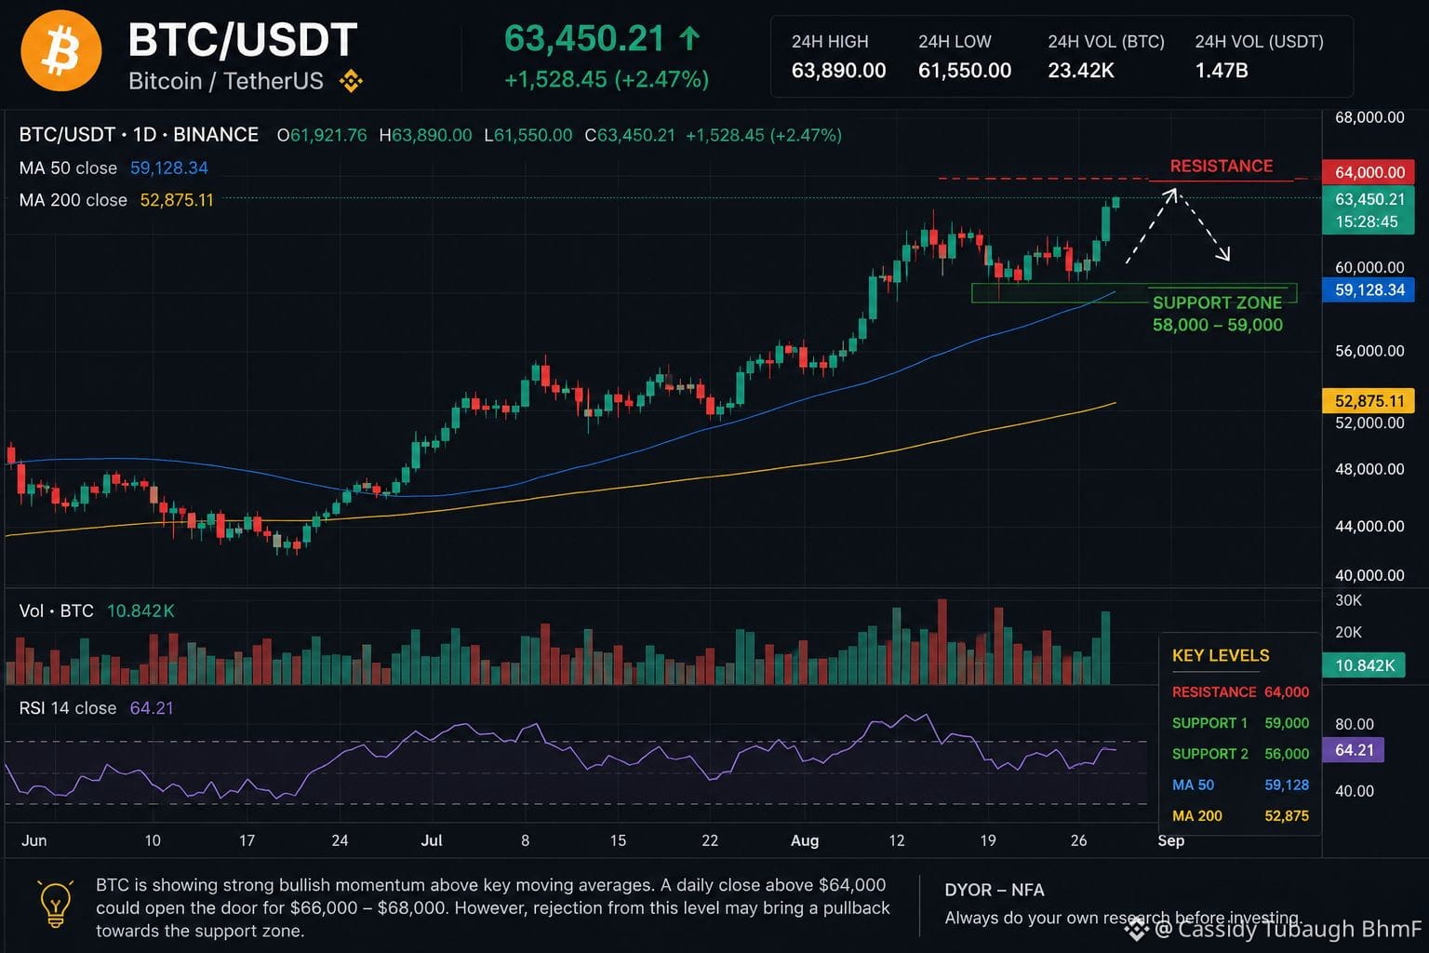Viewport: 1429px width, 953px height.
Task: Click the Jun label on the date axis
Action: pos(33,840)
